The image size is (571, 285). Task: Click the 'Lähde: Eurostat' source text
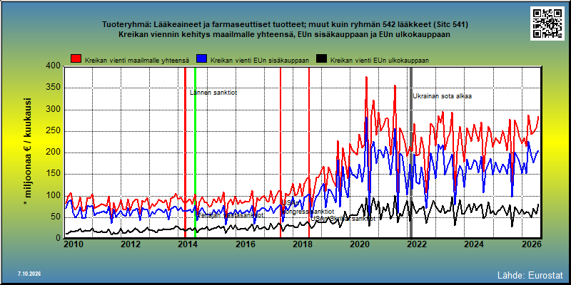click(x=530, y=274)
